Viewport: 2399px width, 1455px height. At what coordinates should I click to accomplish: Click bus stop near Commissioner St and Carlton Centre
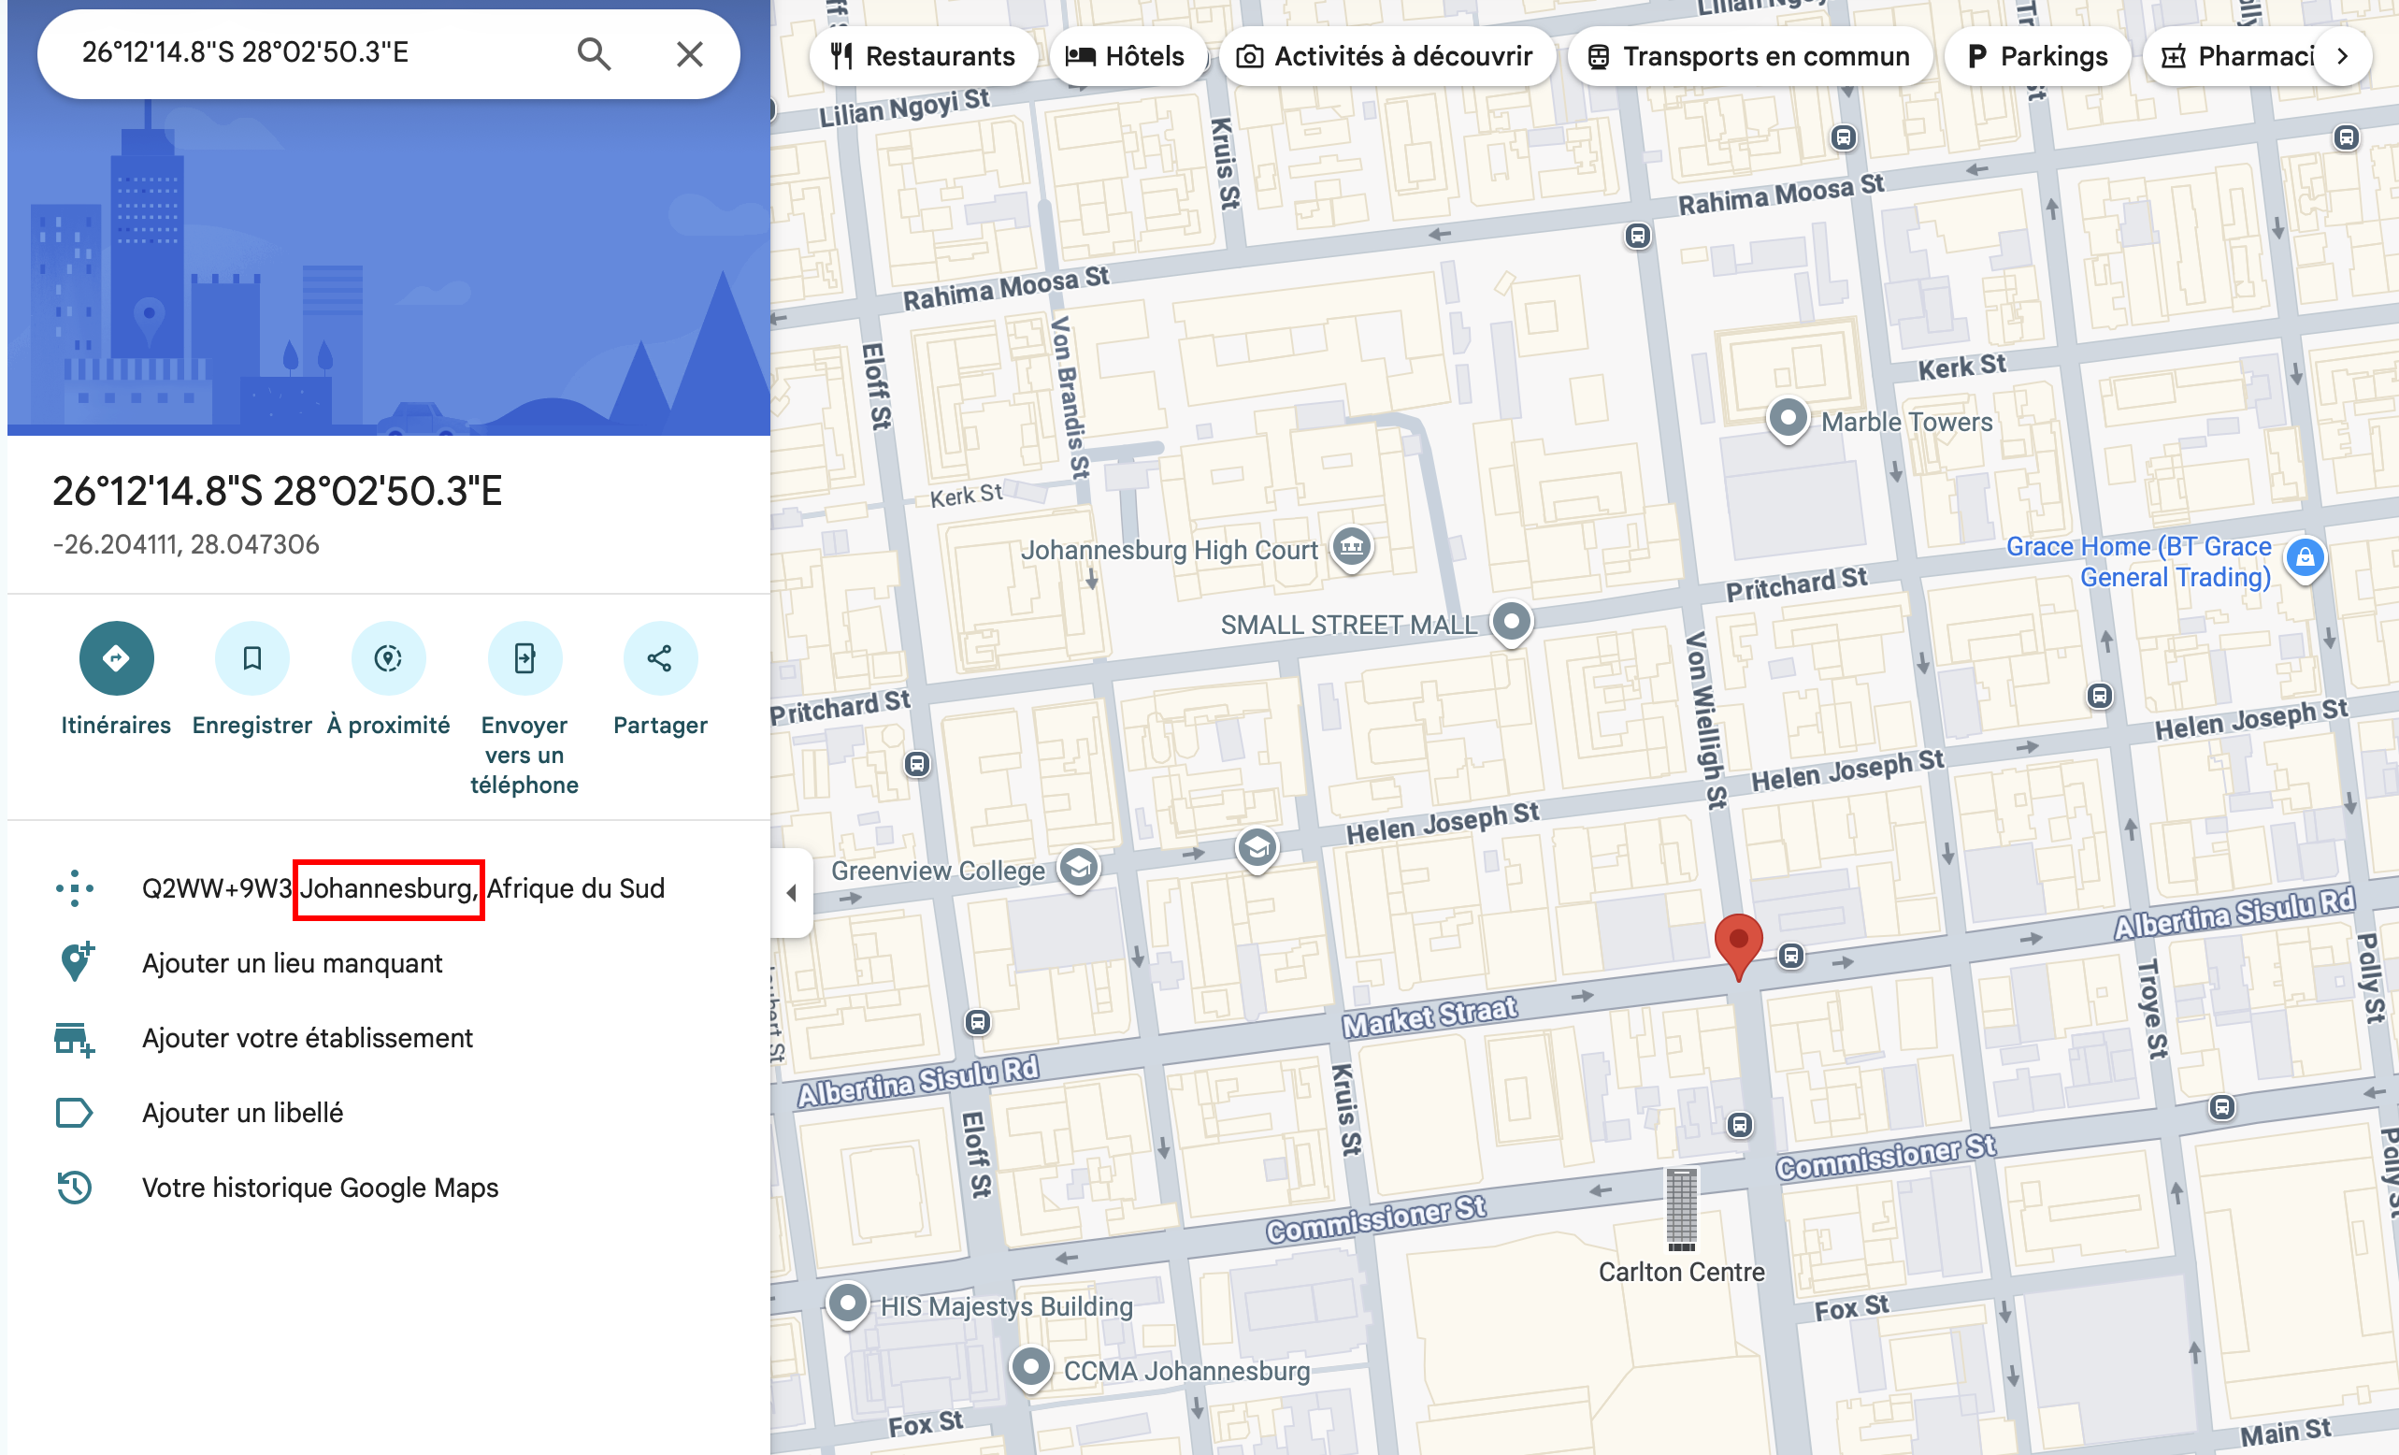tap(1740, 1126)
